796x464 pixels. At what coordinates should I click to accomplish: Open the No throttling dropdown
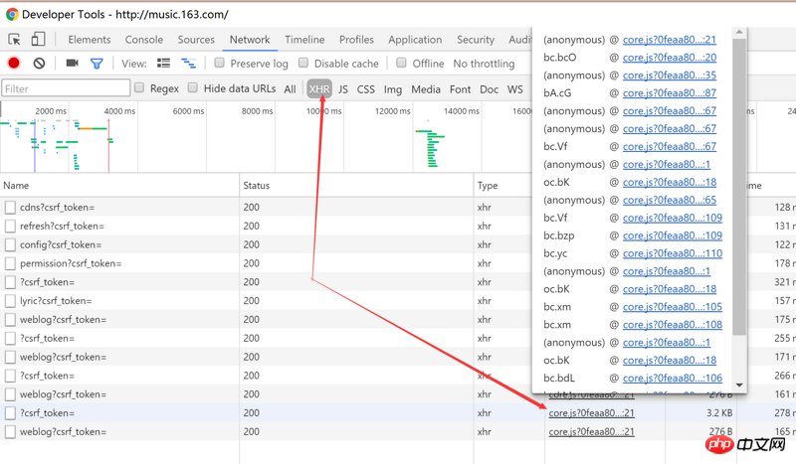pos(484,64)
